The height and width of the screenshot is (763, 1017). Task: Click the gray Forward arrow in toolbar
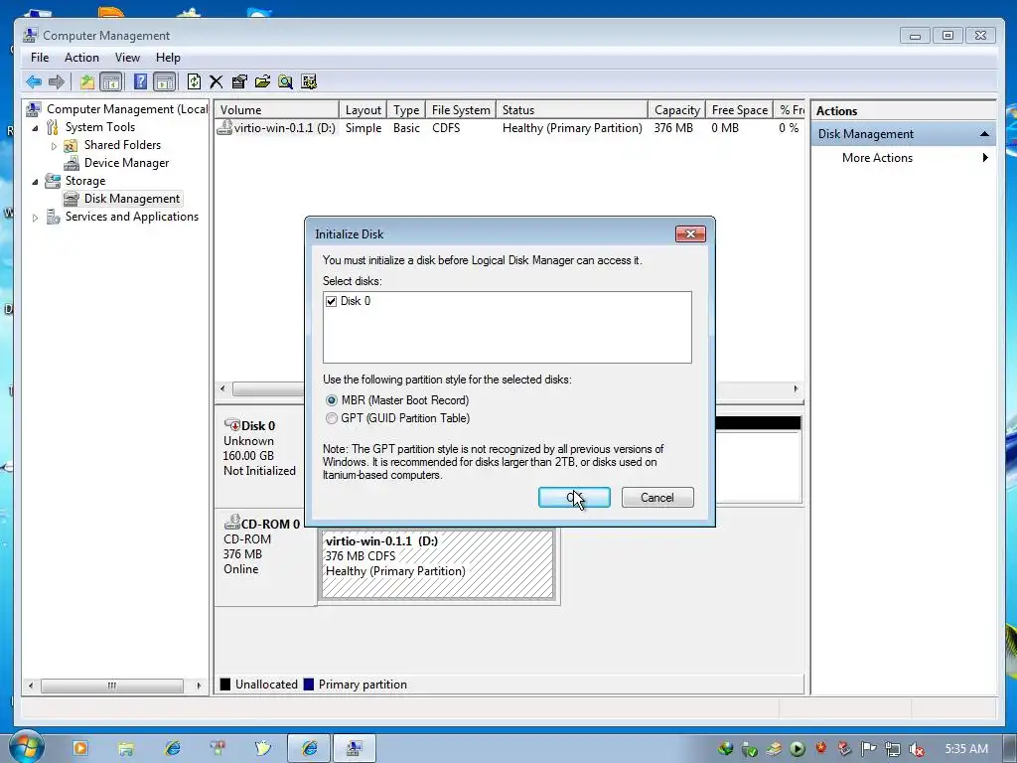click(57, 81)
